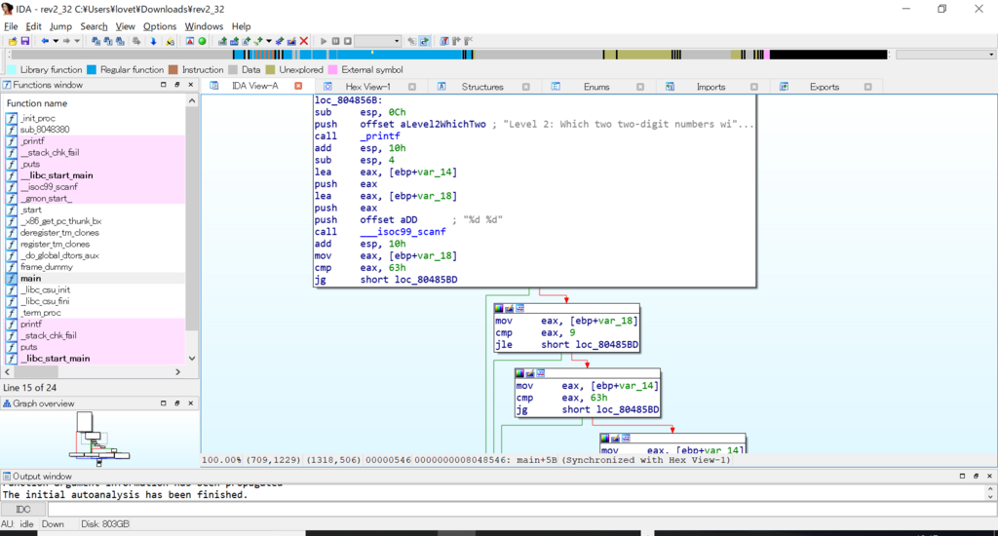The height and width of the screenshot is (536, 998).
Task: Click the Imports tab icon
Action: [x=670, y=86]
